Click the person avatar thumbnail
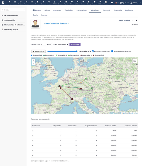The width and height of the screenshot is (142, 166). tap(35, 24)
